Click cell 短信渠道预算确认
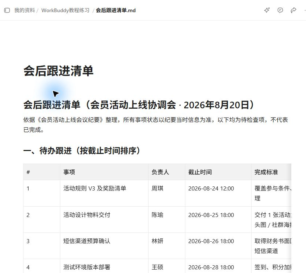 [104, 246]
